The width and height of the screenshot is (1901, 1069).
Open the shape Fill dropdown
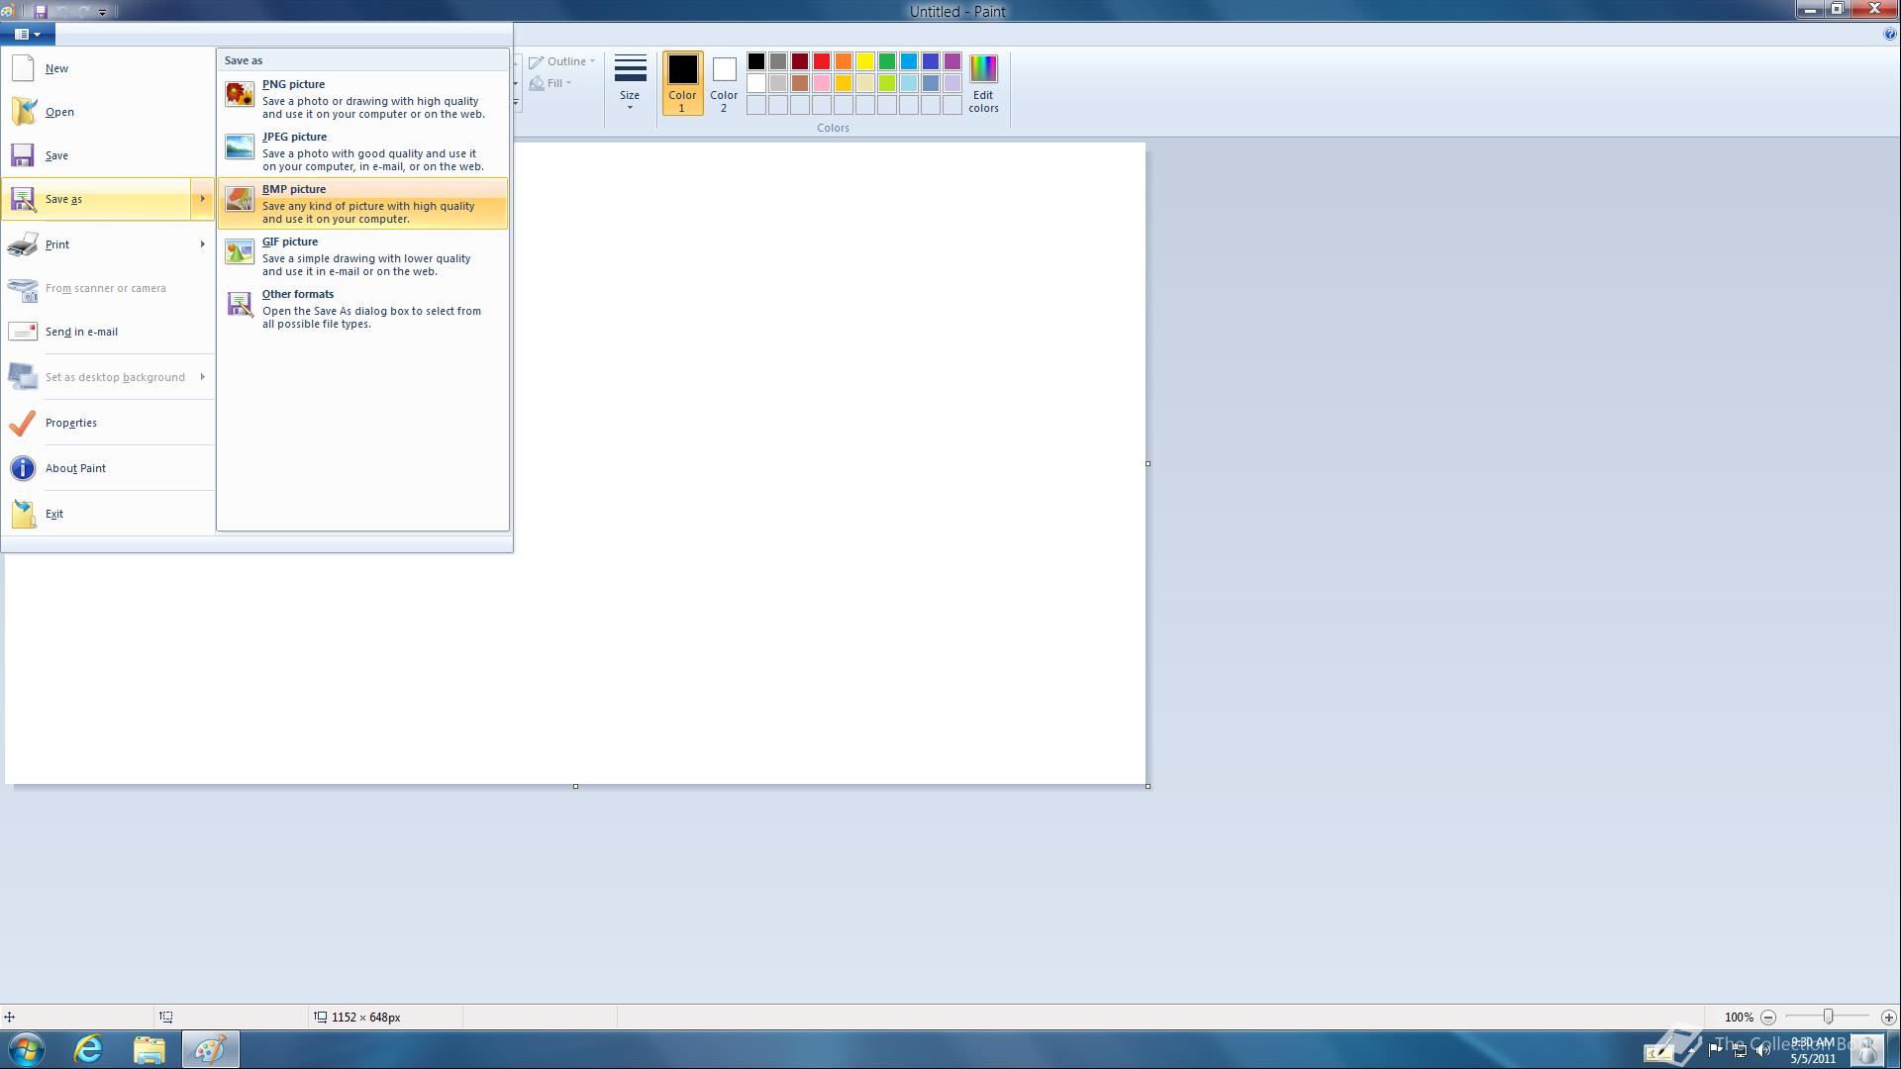(x=550, y=83)
